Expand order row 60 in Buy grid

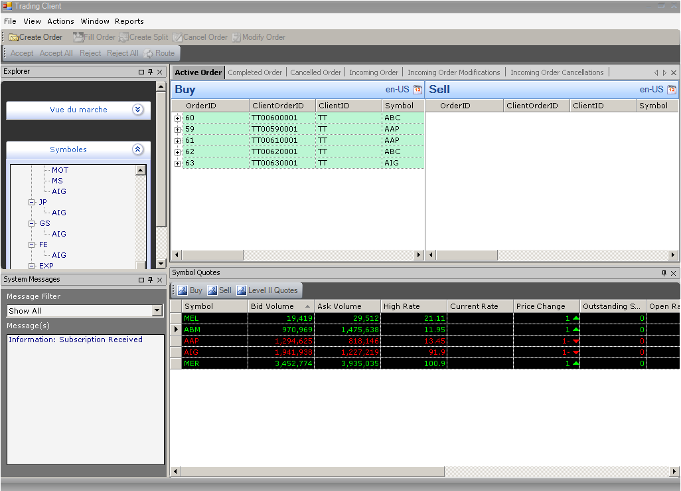click(x=177, y=118)
